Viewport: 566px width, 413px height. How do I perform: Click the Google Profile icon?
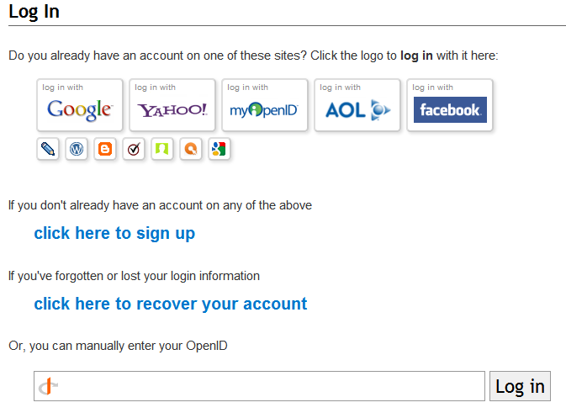(219, 150)
